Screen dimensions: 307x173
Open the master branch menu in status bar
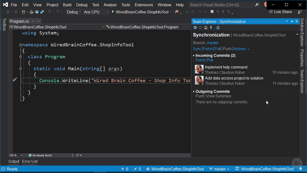pyautogui.click(x=219, y=169)
